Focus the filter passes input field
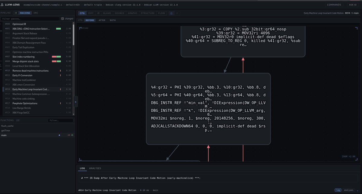362x194 pixels. pos(30,19)
